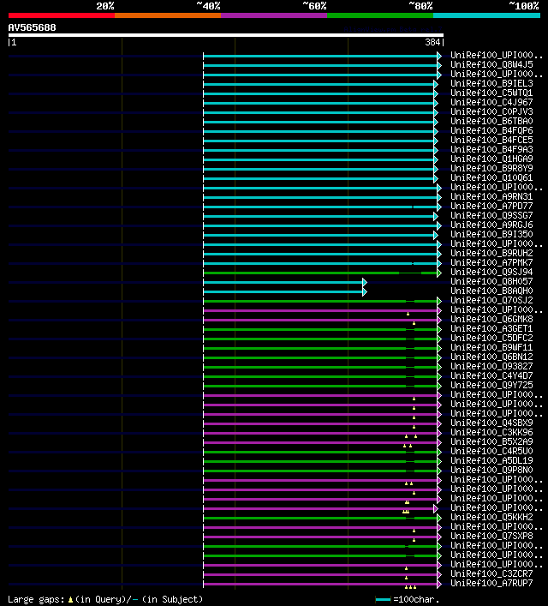Viewport: 548px width, 606px height.
Task: Select the UniRef100_A9RGJ6 hit name
Action: [491, 225]
